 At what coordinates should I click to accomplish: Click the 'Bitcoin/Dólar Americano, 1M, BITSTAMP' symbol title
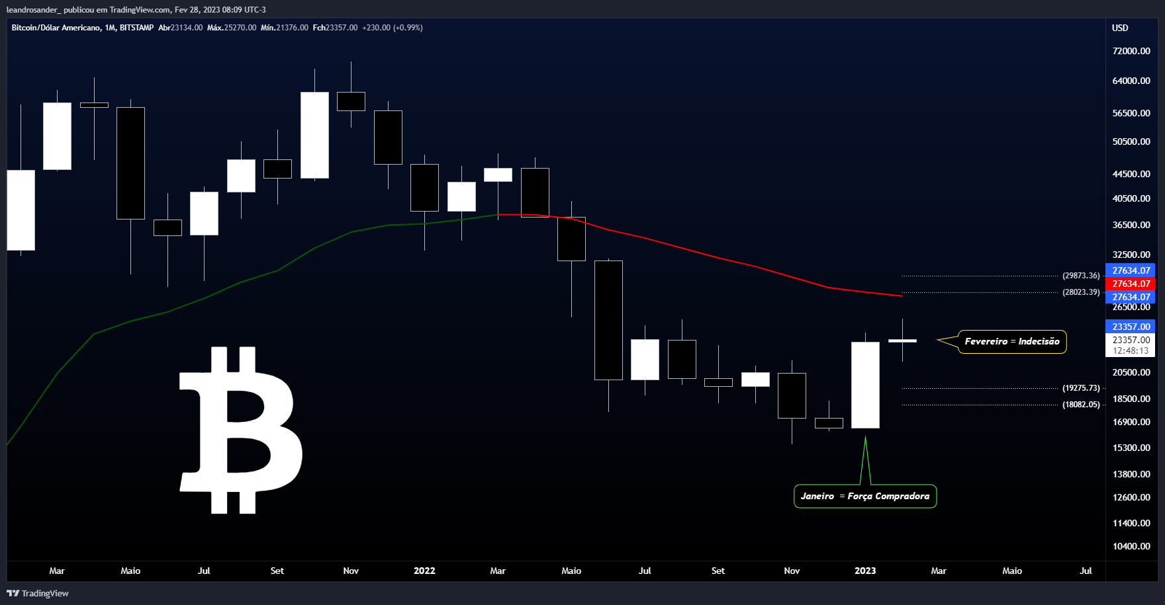click(83, 28)
